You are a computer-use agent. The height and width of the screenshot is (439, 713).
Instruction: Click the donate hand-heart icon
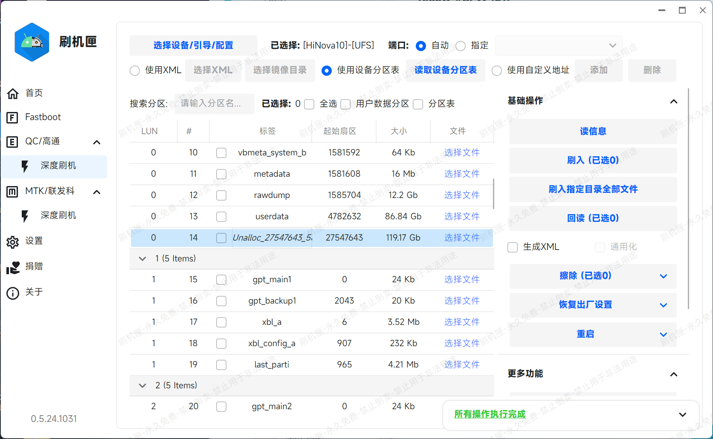13,267
